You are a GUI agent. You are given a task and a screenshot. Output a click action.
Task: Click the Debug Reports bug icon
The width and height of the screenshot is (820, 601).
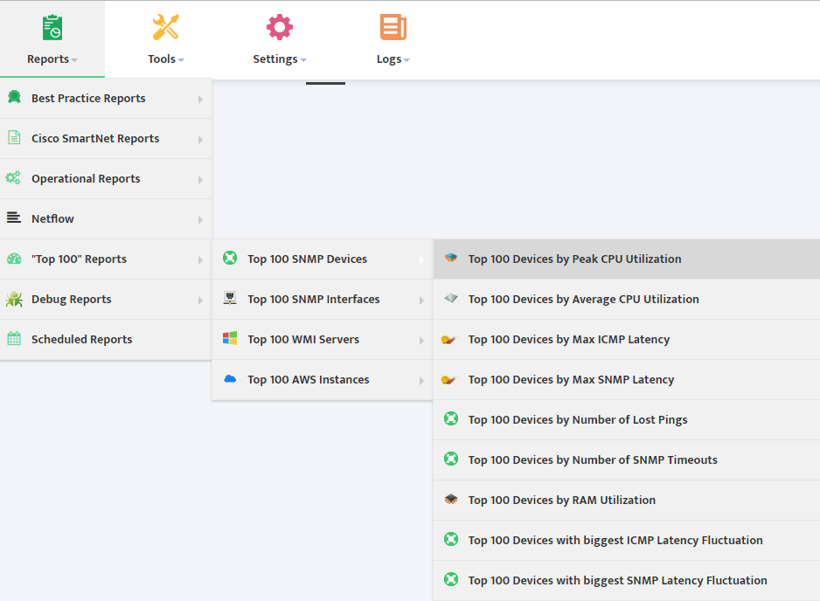point(14,299)
